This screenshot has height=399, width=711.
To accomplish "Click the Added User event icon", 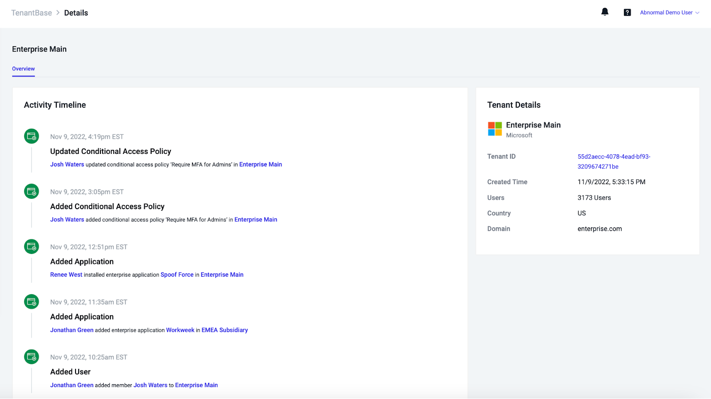I will pyautogui.click(x=32, y=357).
